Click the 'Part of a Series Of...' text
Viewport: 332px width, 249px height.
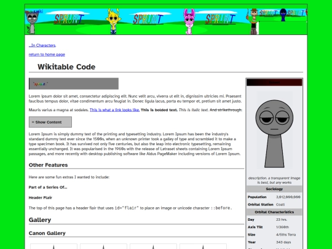48,188
